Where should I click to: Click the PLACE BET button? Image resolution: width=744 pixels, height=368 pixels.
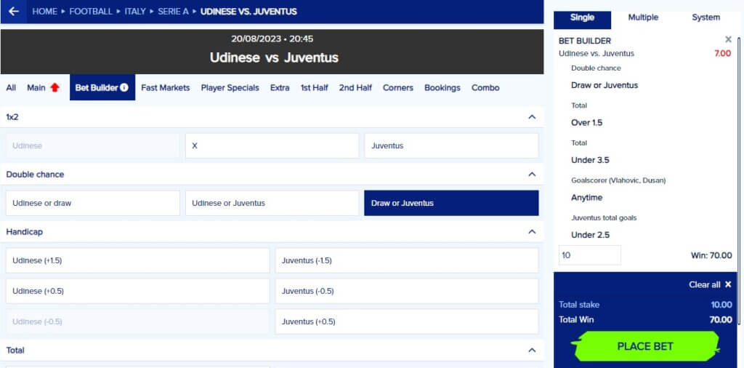coord(645,346)
